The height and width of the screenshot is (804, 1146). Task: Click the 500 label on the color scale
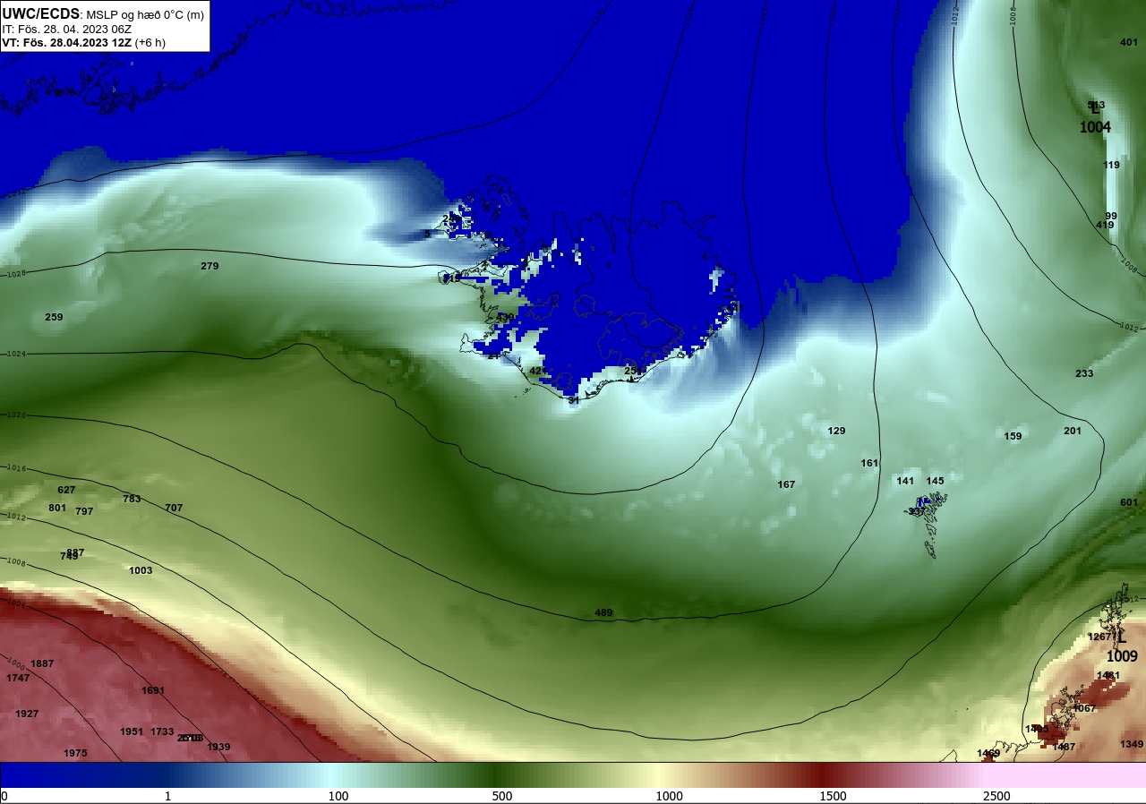tap(501, 796)
